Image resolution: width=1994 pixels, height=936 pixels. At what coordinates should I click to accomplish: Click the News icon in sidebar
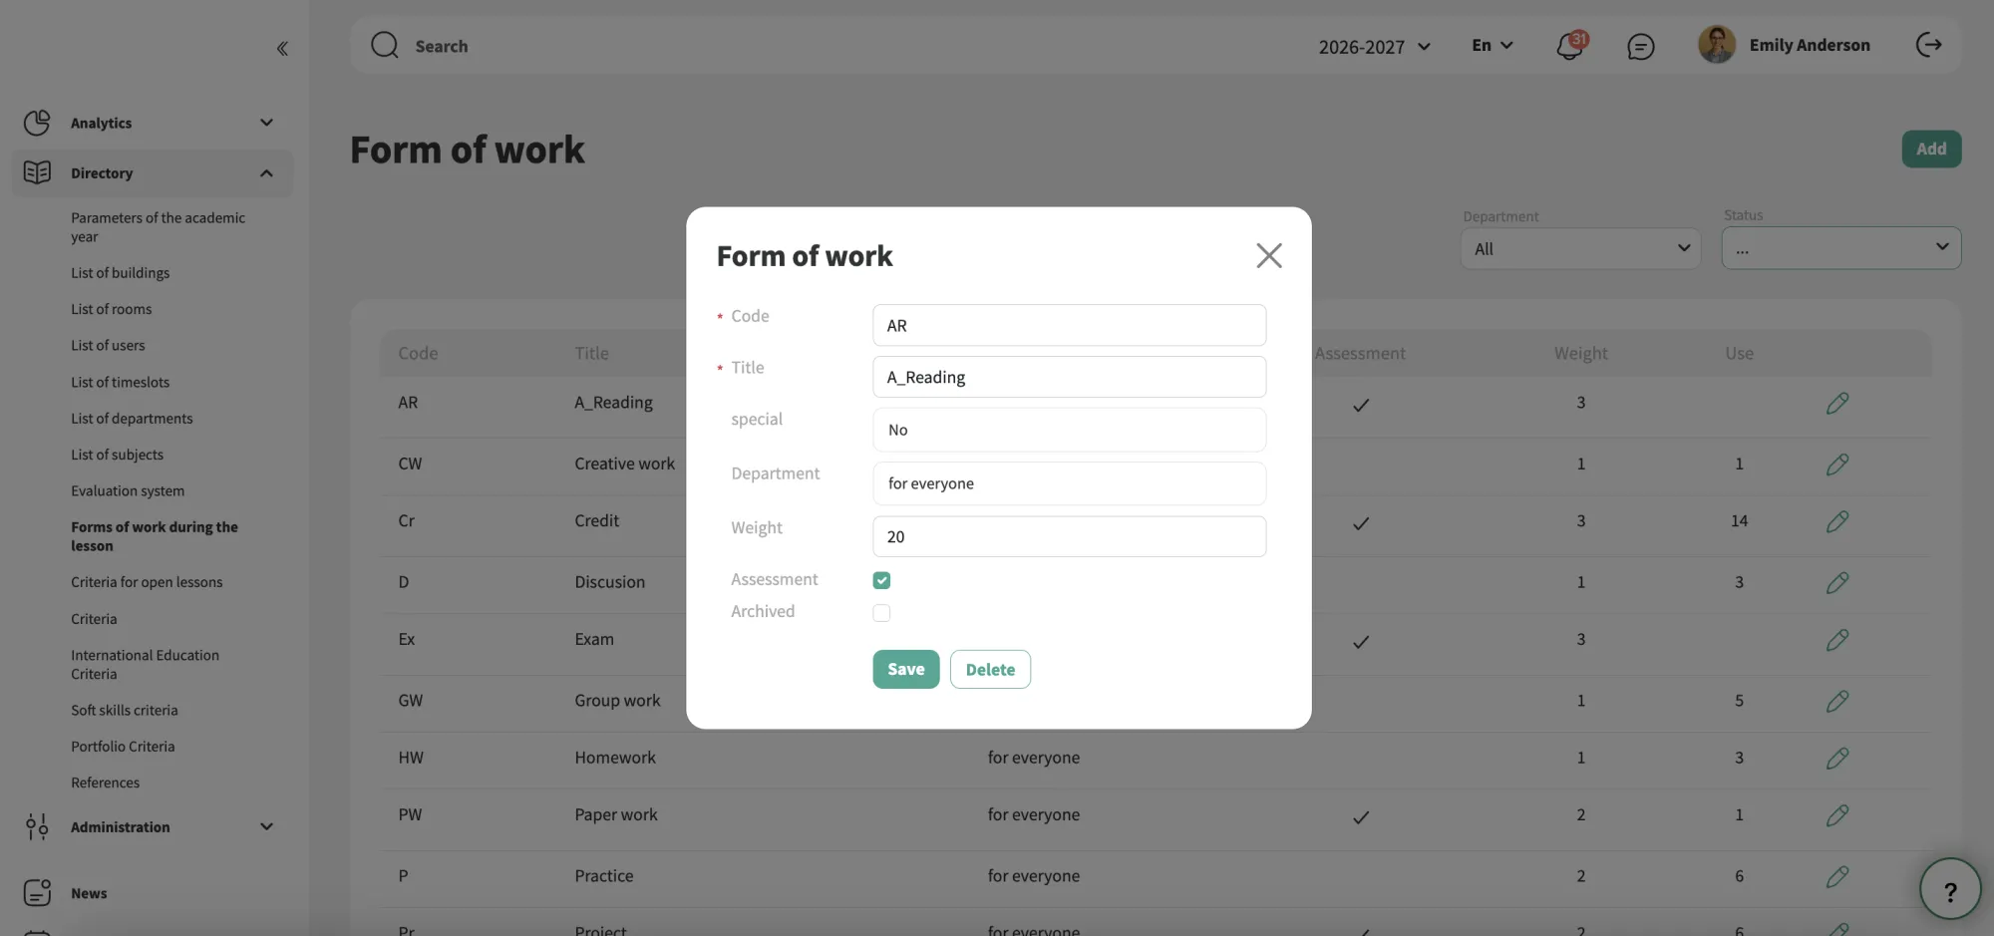(x=37, y=893)
